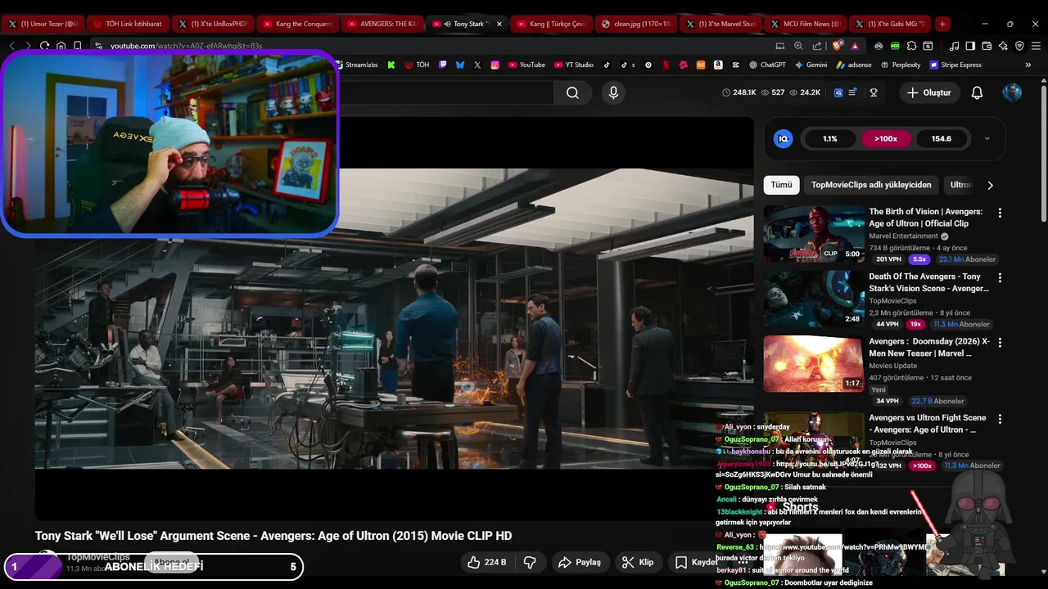Reload the page
Screen dimensions: 1048x589
44,46
